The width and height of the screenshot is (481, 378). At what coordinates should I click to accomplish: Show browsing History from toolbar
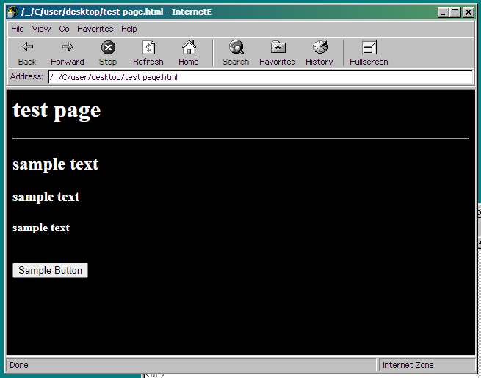pyautogui.click(x=319, y=53)
